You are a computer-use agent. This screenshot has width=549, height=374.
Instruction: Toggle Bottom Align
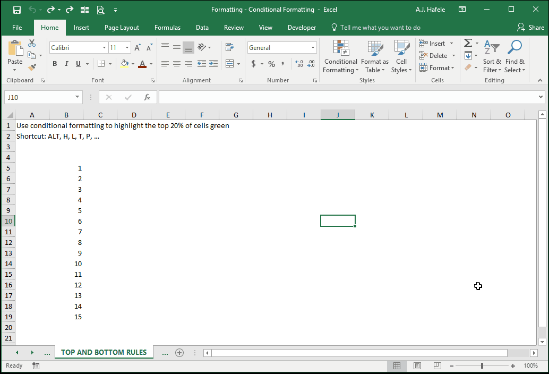click(188, 47)
